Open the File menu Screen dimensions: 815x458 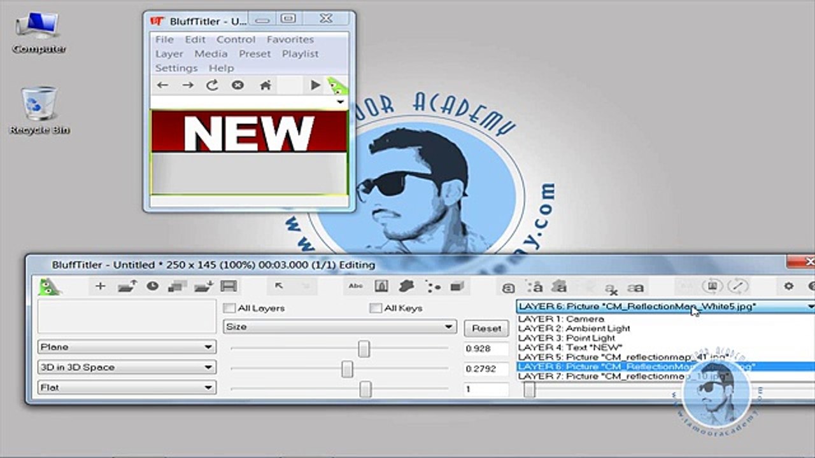pyautogui.click(x=164, y=39)
